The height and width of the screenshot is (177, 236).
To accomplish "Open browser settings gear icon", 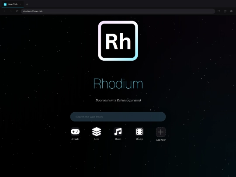I will [231, 11].
